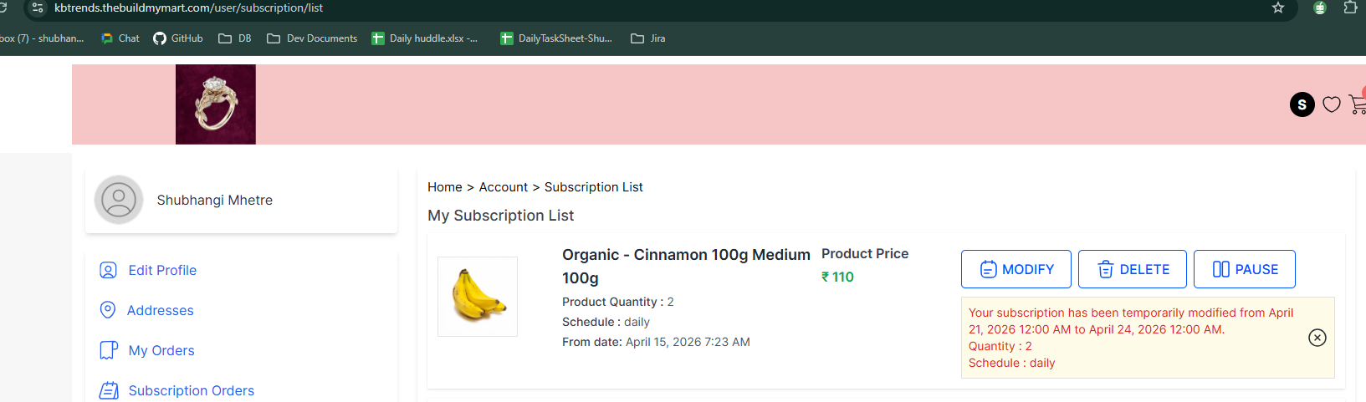Click the Account breadcrumb link
Viewport: 1366px width, 402px height.
point(504,187)
